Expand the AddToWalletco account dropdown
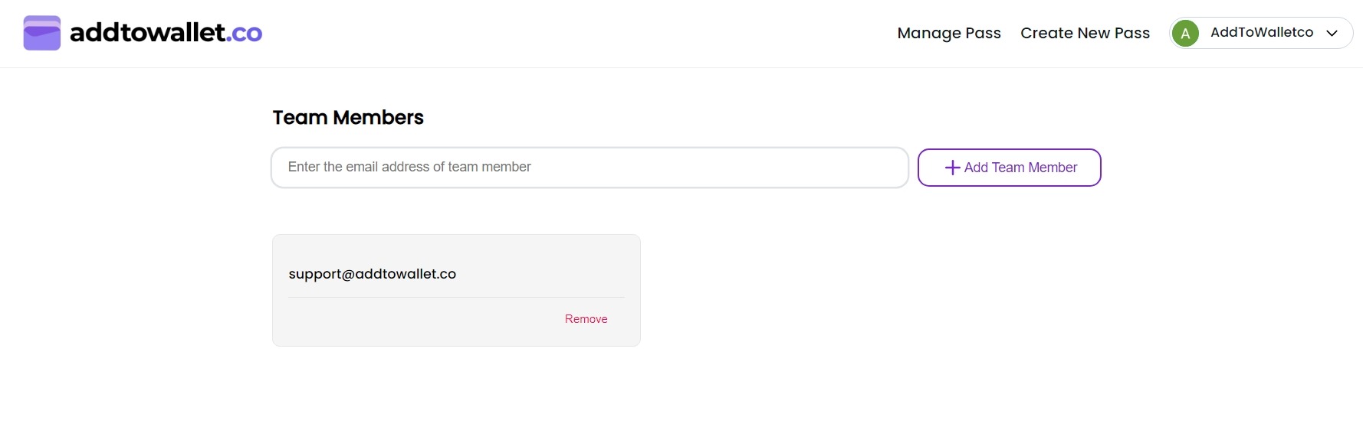 [1261, 33]
